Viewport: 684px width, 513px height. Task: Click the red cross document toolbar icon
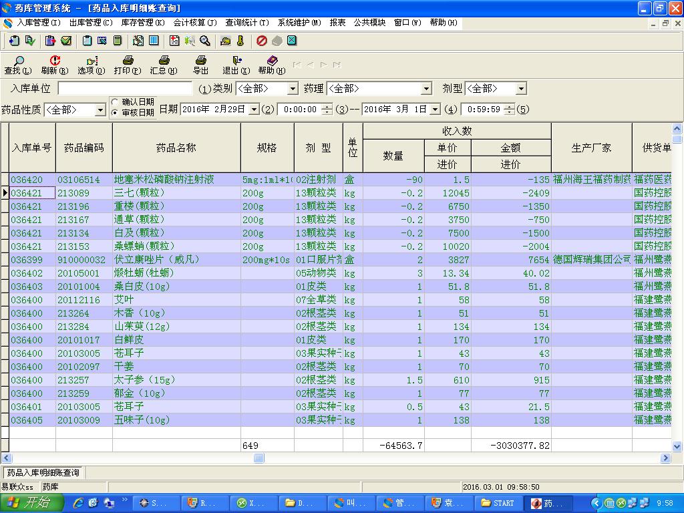point(174,41)
